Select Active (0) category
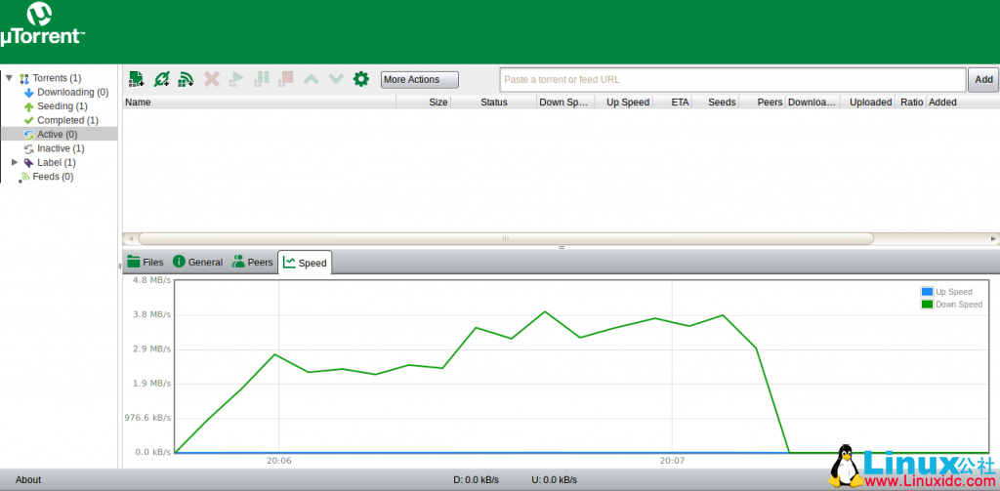 [59, 134]
